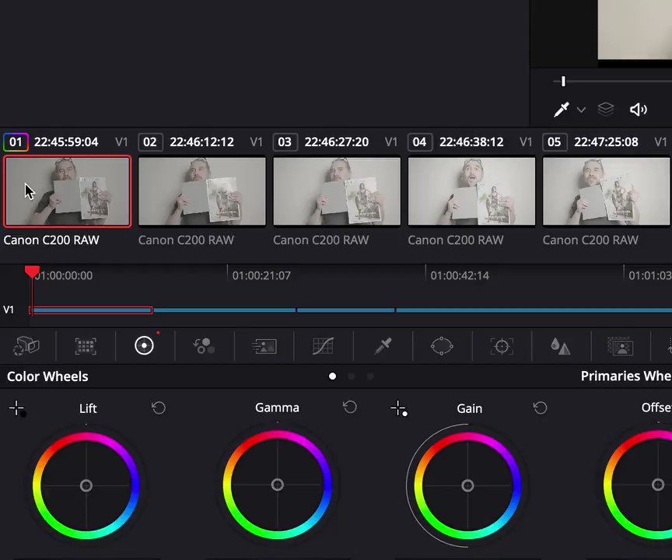Viewport: 672px width, 560px height.
Task: Click the Offset color wheel center
Action: coord(658,485)
